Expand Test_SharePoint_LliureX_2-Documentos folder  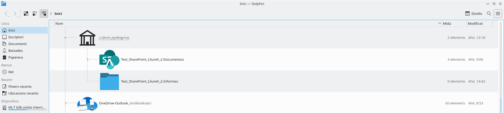click(87, 60)
